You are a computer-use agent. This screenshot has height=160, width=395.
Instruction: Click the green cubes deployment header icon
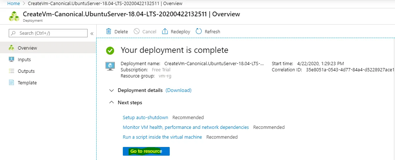coord(14,16)
